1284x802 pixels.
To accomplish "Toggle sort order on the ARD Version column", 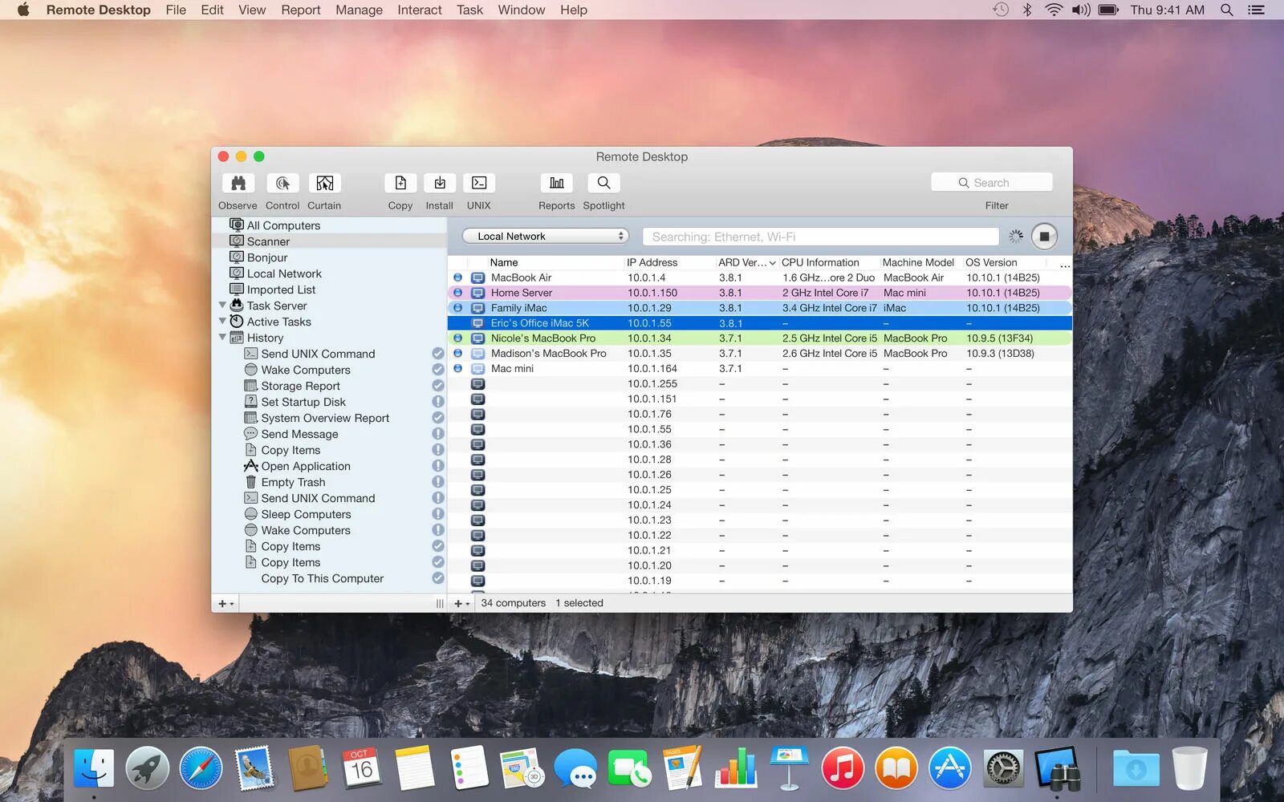I will point(746,262).
